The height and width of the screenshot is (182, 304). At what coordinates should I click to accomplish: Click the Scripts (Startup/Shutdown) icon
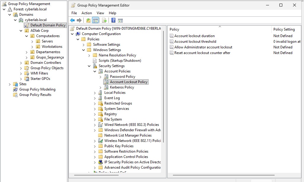pyautogui.click(x=95, y=61)
